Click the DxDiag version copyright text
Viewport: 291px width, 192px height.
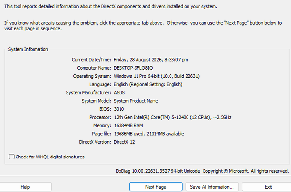[x=202, y=171]
